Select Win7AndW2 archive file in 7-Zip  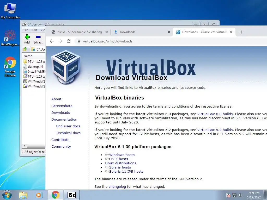34,86
